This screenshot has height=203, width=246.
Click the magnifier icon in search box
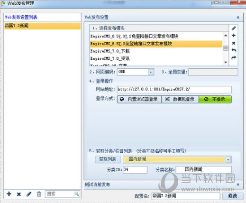point(76,194)
